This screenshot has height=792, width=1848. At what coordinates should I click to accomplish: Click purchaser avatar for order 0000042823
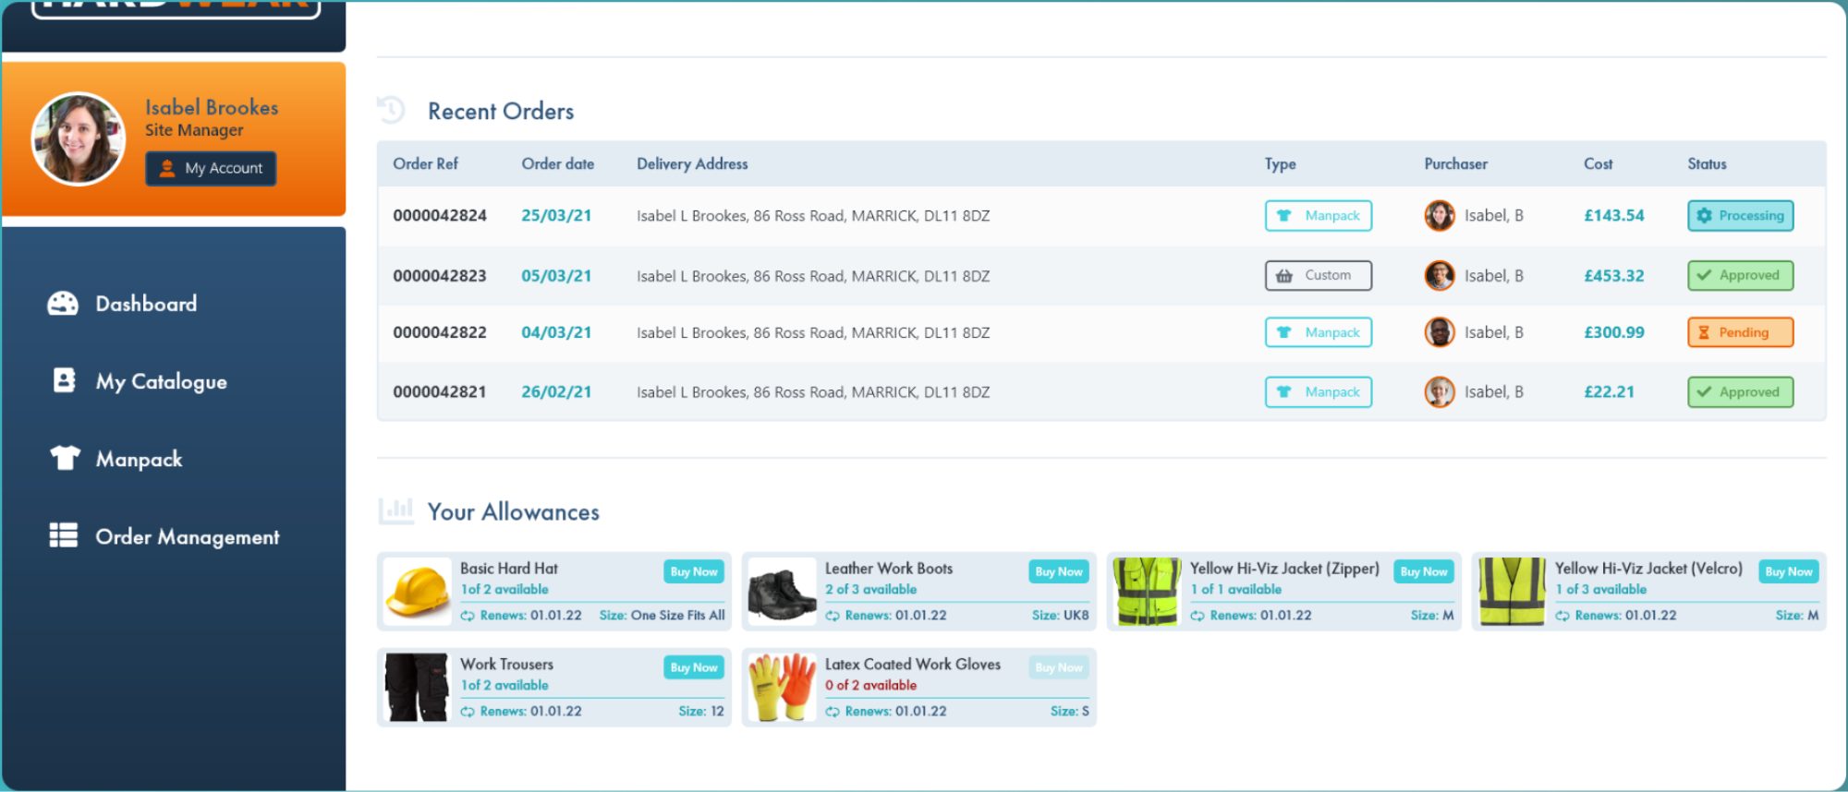click(1439, 275)
